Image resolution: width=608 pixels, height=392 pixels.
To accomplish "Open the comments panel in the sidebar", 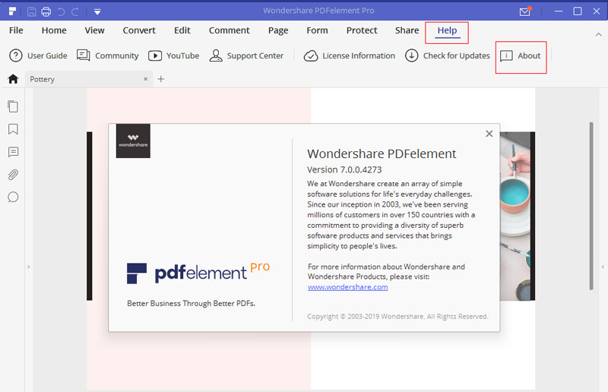I will [13, 152].
